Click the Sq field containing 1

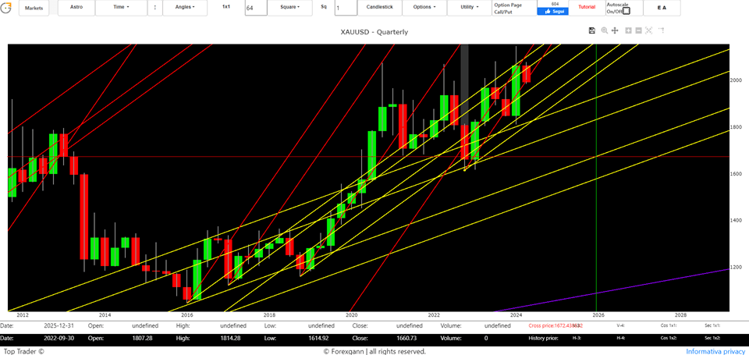[346, 8]
